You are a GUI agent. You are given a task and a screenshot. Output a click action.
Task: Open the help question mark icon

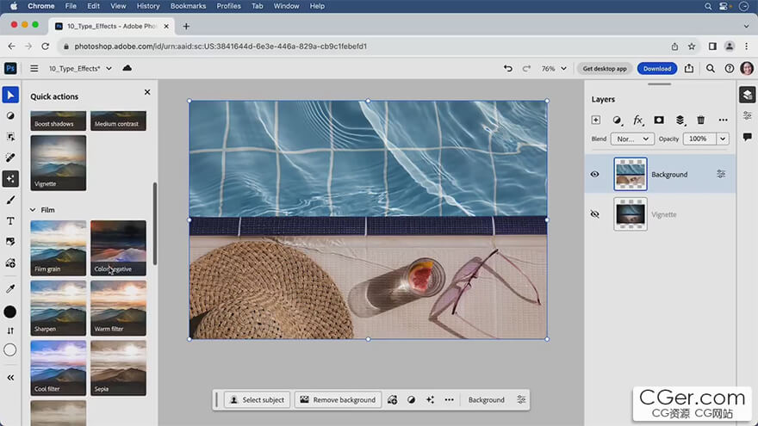click(x=729, y=69)
